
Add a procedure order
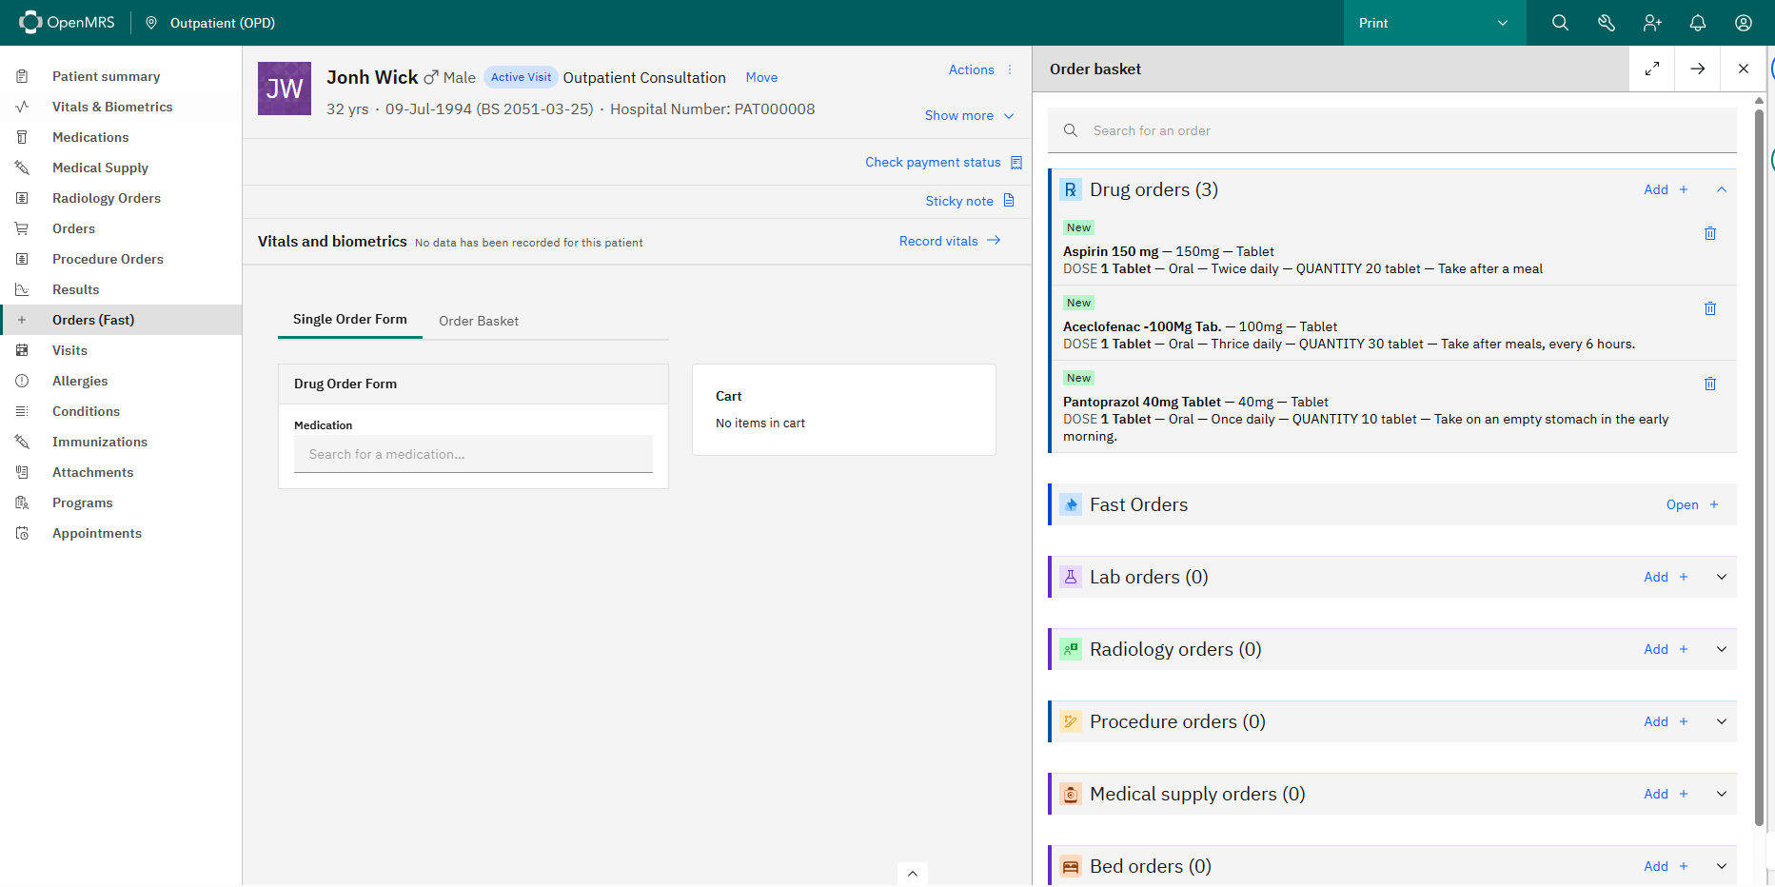pyautogui.click(x=1667, y=721)
